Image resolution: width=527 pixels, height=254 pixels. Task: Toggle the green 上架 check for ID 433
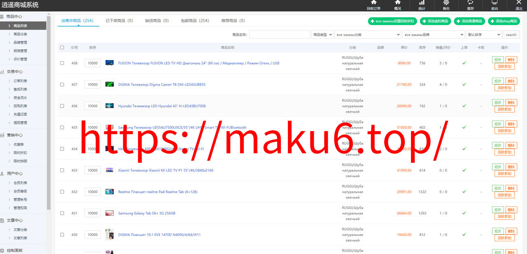464,170
